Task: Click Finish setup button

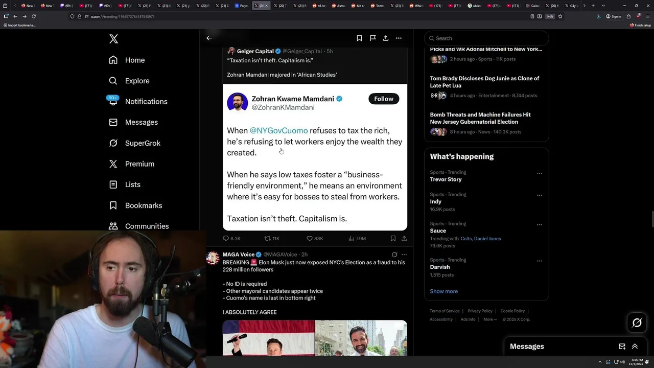Action: coord(640,25)
